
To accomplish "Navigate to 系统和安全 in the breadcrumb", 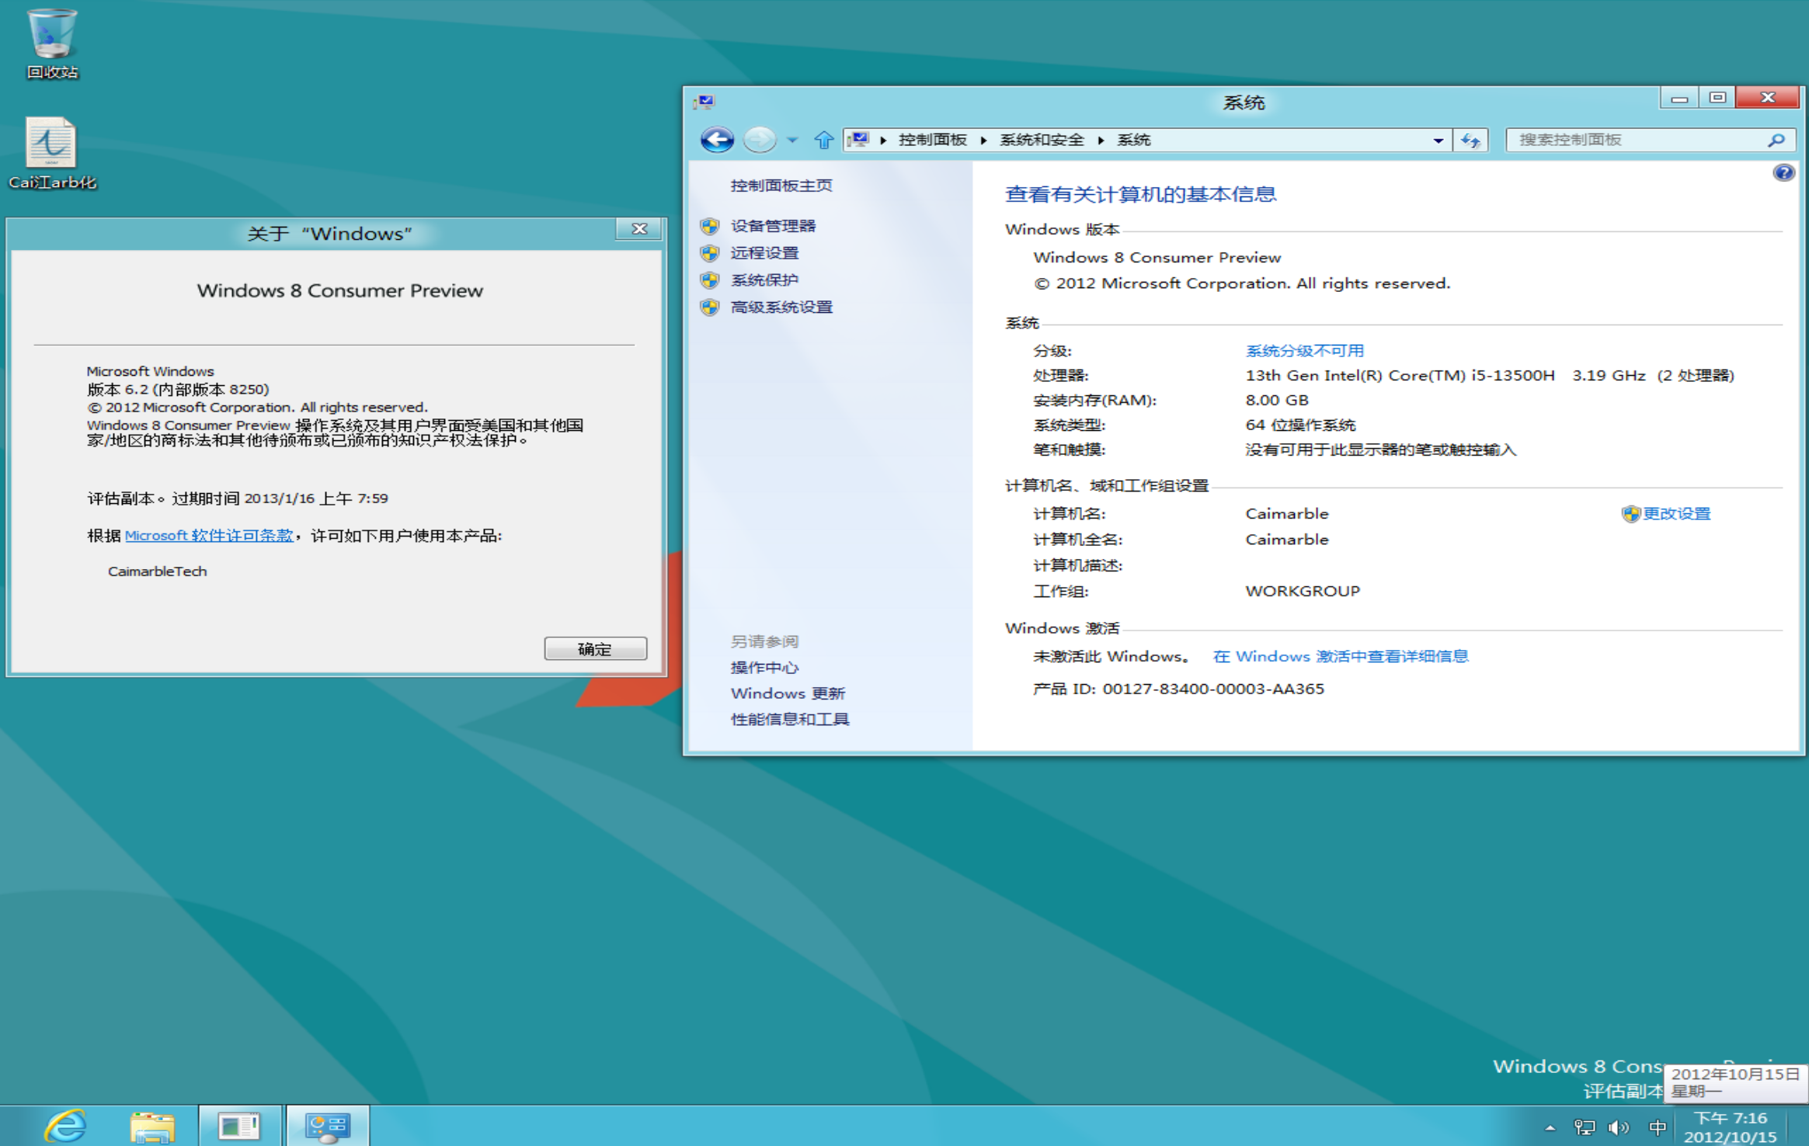I will (x=1041, y=140).
